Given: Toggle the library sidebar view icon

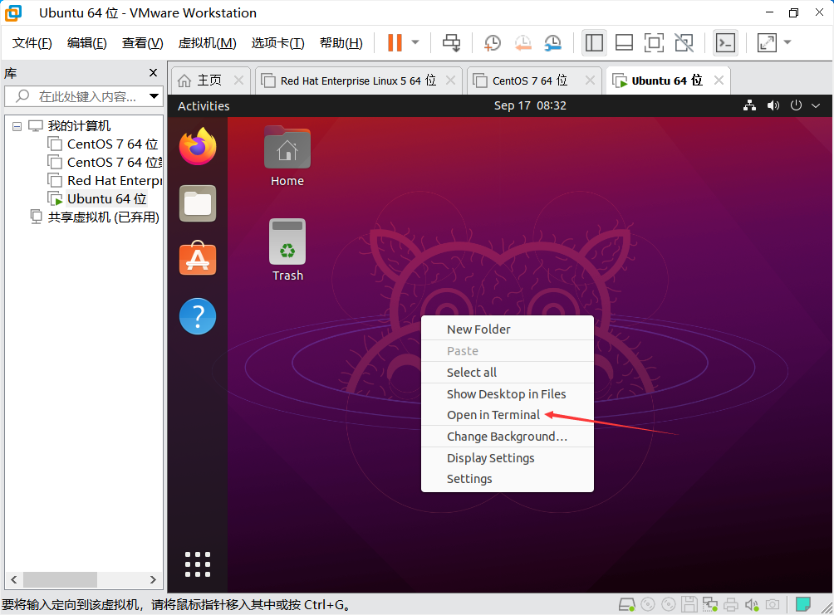Looking at the screenshot, I should [x=594, y=42].
